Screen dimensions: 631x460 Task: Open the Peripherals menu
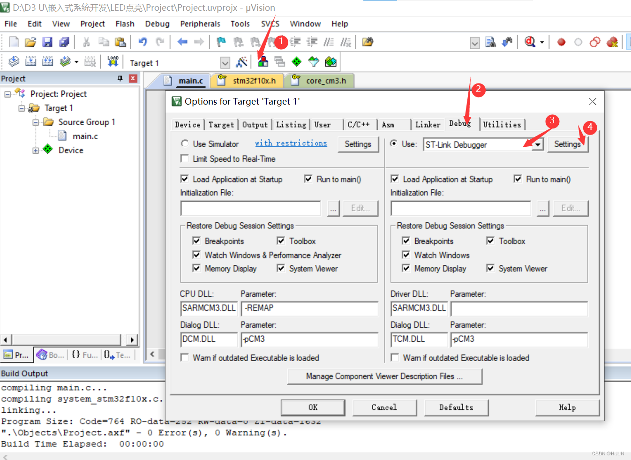(x=200, y=24)
